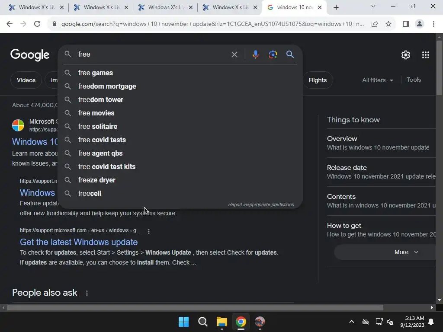Image resolution: width=443 pixels, height=332 pixels.
Task: Bookmark this page with star icon
Action: (x=388, y=24)
